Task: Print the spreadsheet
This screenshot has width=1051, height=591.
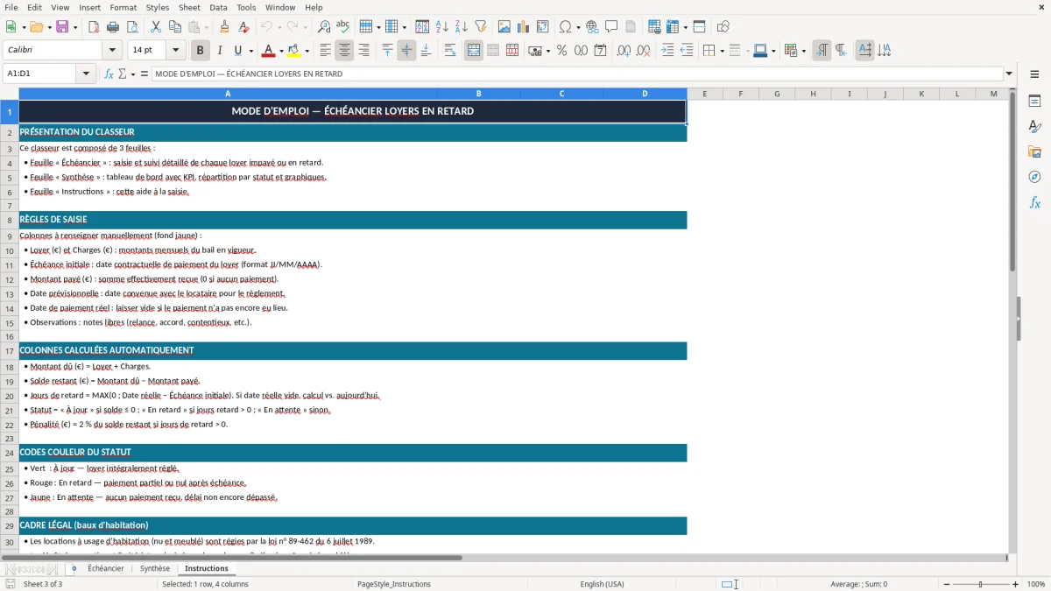Action: pos(113,27)
